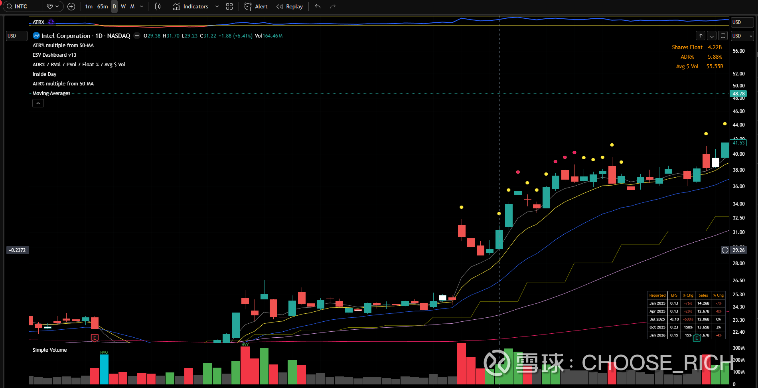
Task: Collapse the indicator legend with the chevron
Action: tap(38, 103)
